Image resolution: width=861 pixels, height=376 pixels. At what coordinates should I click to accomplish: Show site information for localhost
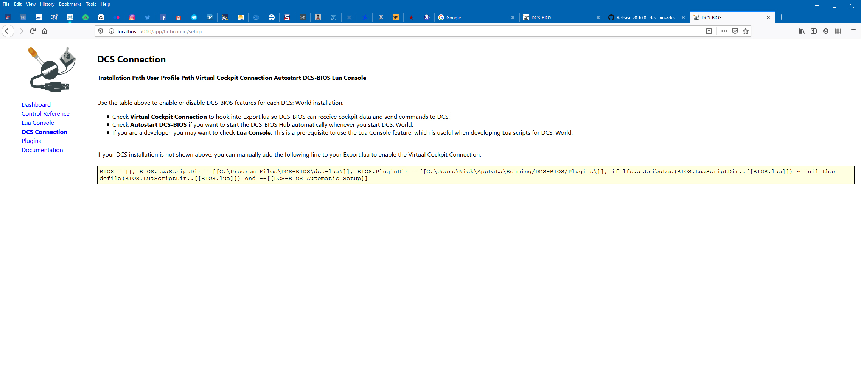112,31
